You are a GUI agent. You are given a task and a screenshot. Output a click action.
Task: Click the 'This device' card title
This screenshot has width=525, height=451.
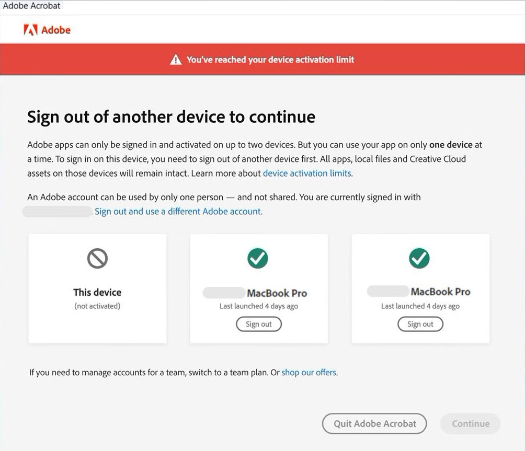[x=97, y=292]
